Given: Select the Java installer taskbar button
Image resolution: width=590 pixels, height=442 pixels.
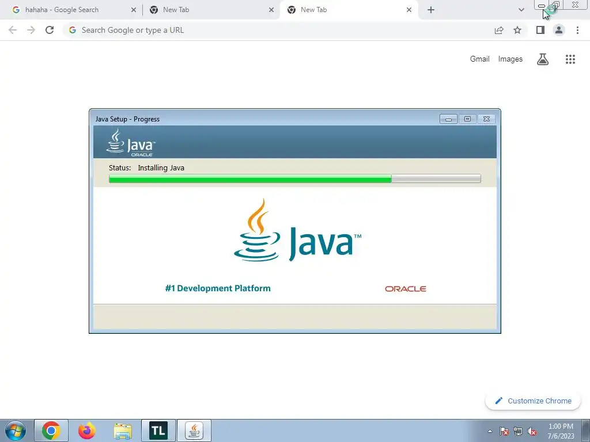Looking at the screenshot, I should [x=194, y=430].
